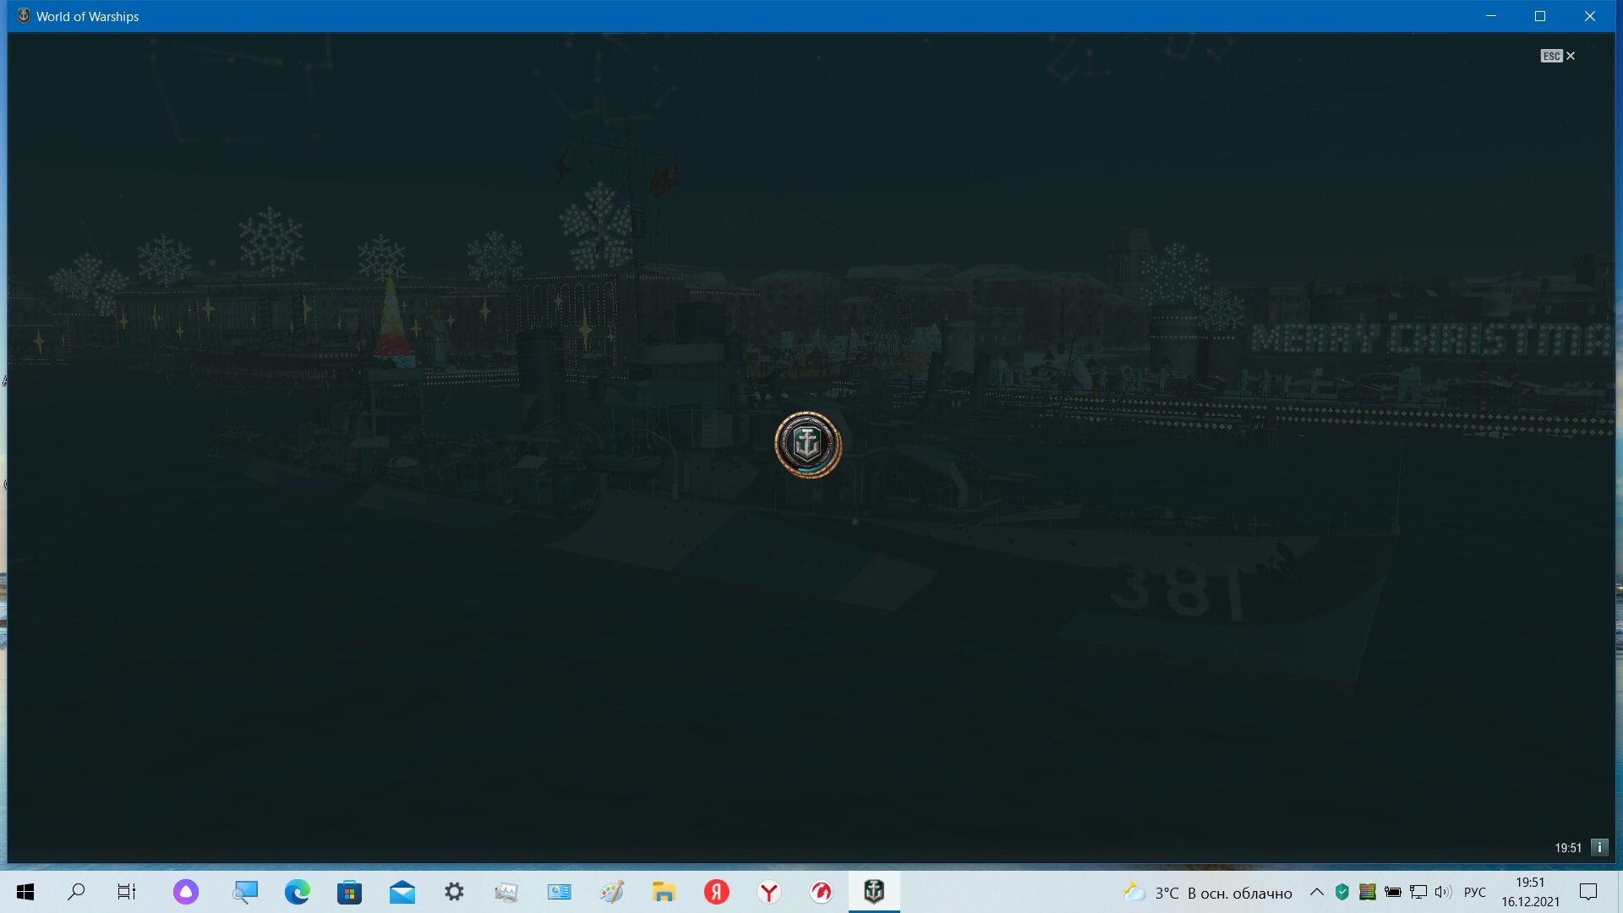
Task: Open Settings gear on taskbar
Action: (455, 892)
